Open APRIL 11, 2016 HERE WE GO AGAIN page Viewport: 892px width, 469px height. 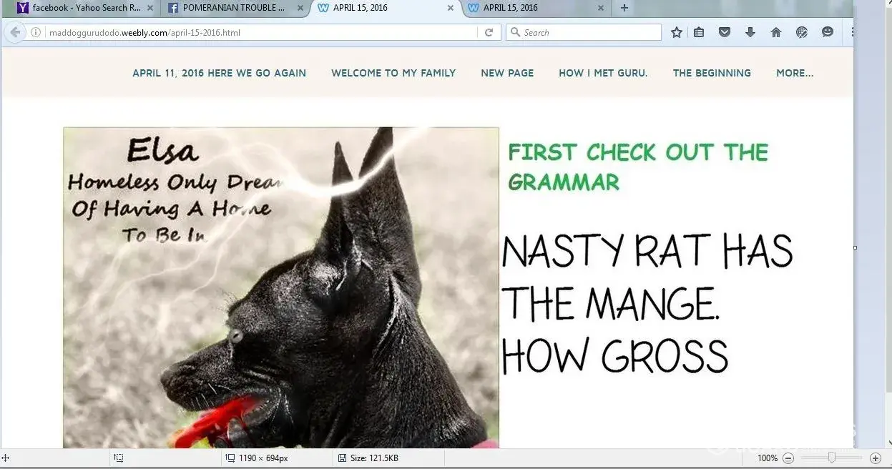pyautogui.click(x=219, y=73)
